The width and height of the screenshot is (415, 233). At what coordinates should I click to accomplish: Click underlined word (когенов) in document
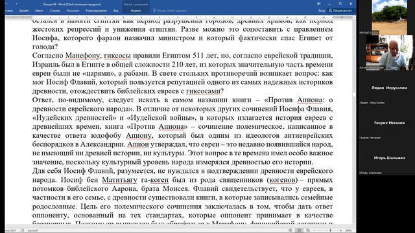pos(283,180)
